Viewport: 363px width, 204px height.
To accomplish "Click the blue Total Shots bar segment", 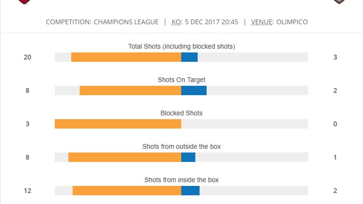I will click(x=189, y=57).
